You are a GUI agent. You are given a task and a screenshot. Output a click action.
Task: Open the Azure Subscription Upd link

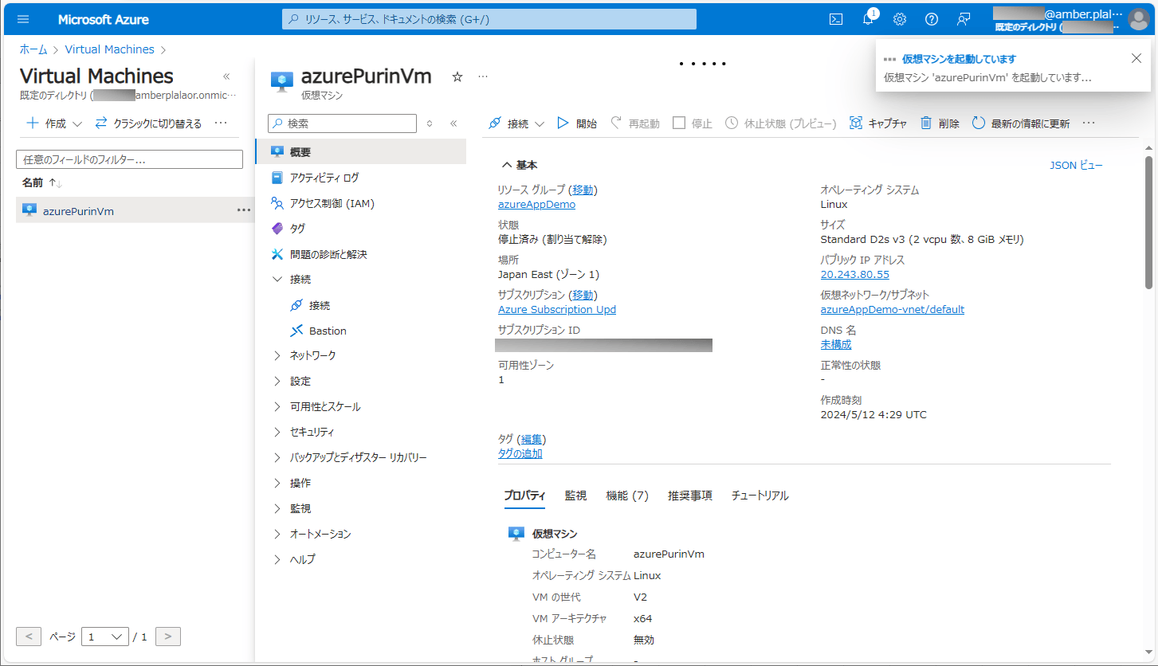[x=557, y=310]
